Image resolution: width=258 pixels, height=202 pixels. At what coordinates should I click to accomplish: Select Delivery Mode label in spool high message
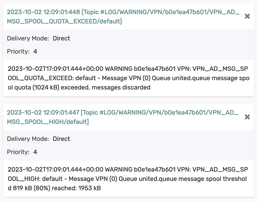click(28, 139)
